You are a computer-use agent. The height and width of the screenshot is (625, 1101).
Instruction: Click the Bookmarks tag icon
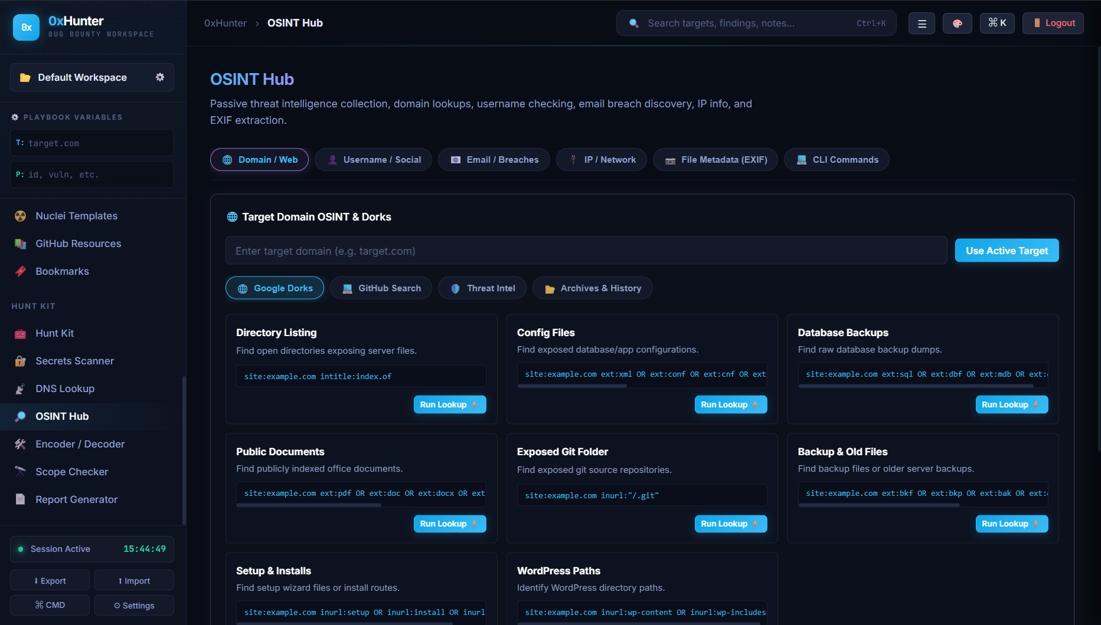point(20,271)
